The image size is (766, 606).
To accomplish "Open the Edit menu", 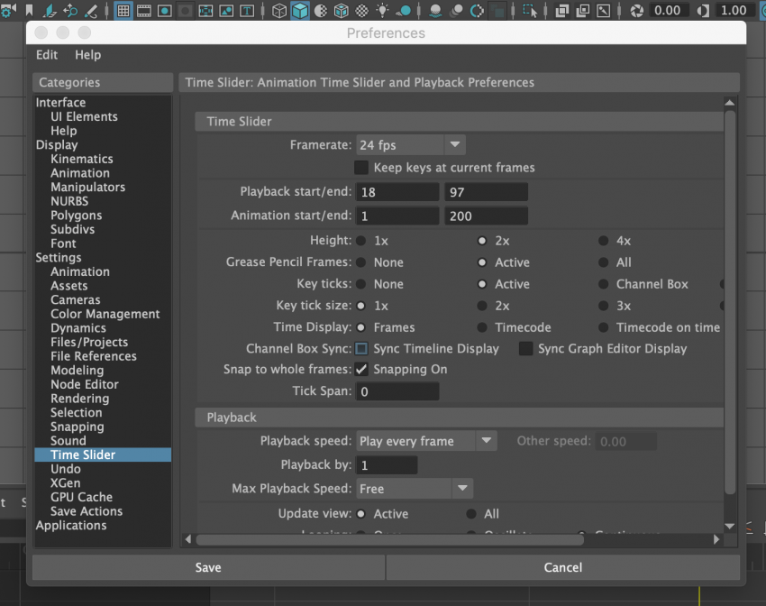I will coord(46,55).
